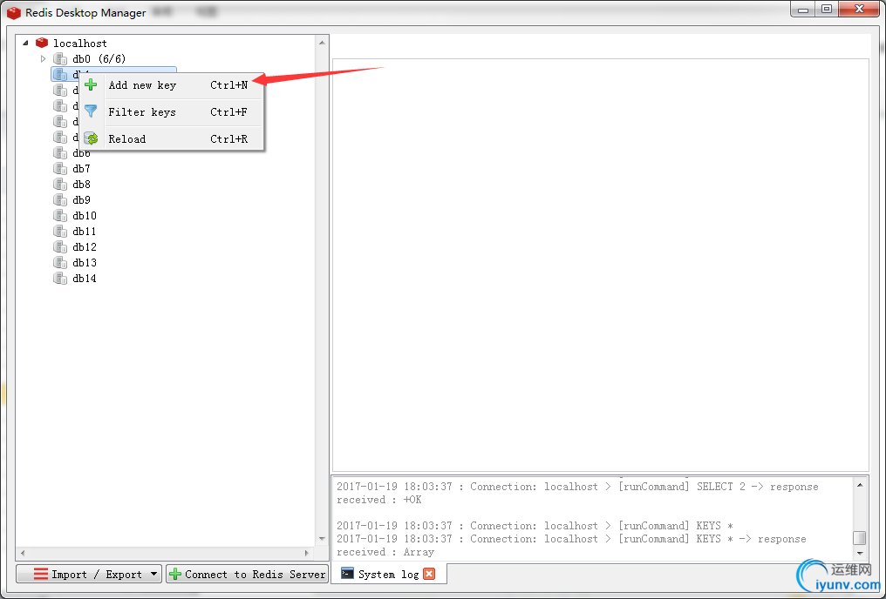Choose Filter keys from context menu
886x599 pixels.
(x=172, y=111)
